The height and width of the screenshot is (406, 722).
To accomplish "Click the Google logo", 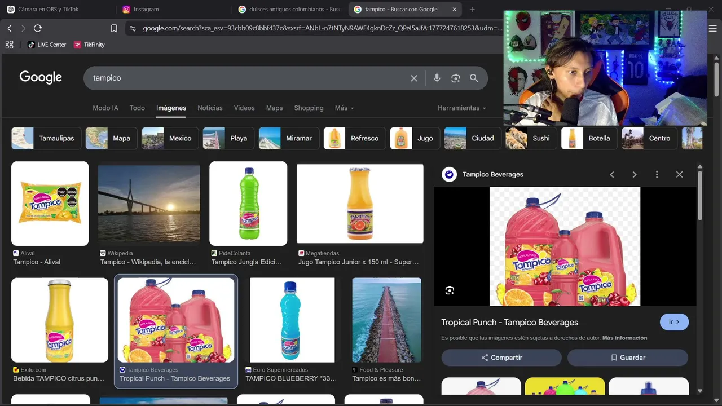I will [x=41, y=77].
